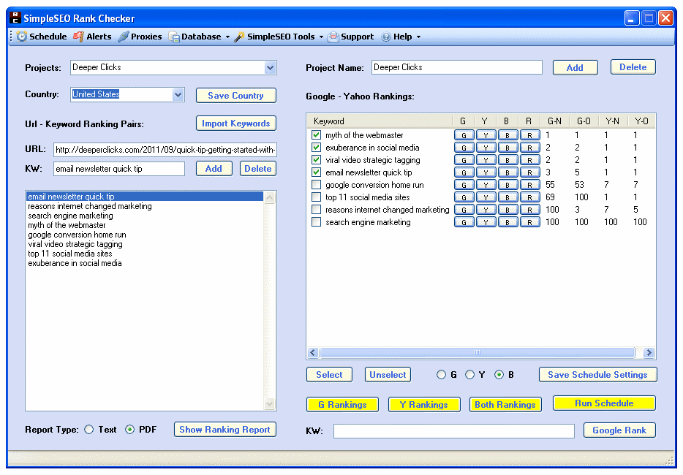Click B button for top 11 social media sites
Screen dimensions: 683x475
pos(507,197)
